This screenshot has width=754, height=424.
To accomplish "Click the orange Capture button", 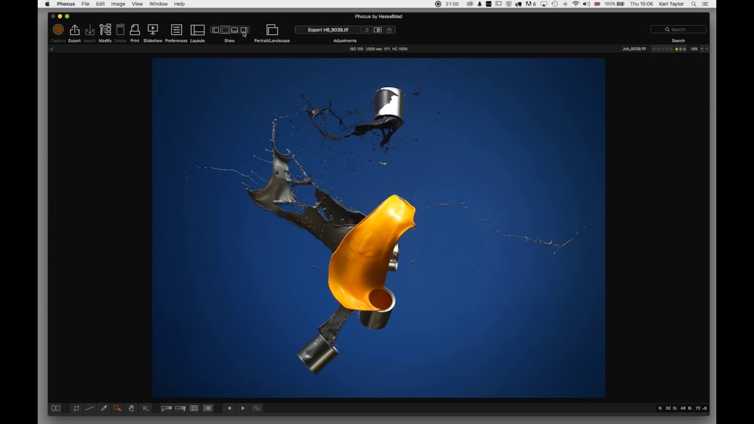I will [x=58, y=29].
